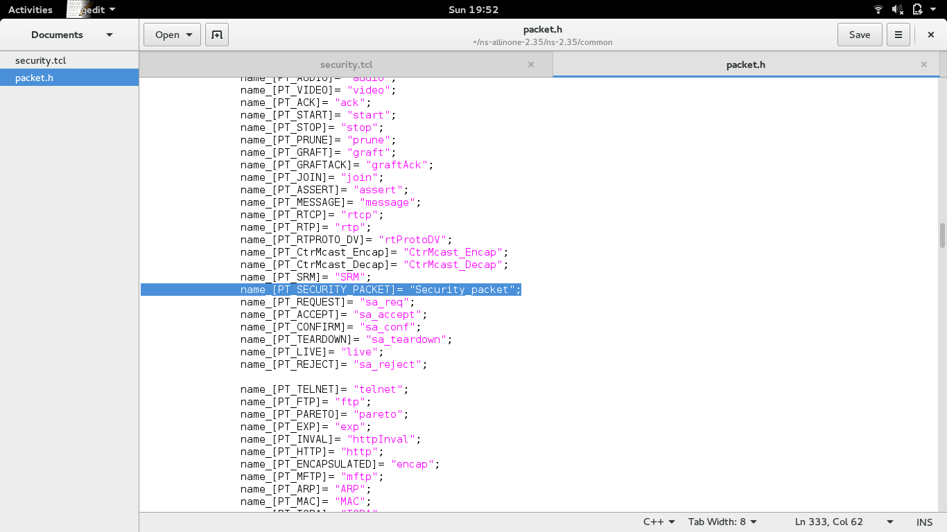Click the file path ~/ns-allinone-2.35/ns-2.35/common

542,42
